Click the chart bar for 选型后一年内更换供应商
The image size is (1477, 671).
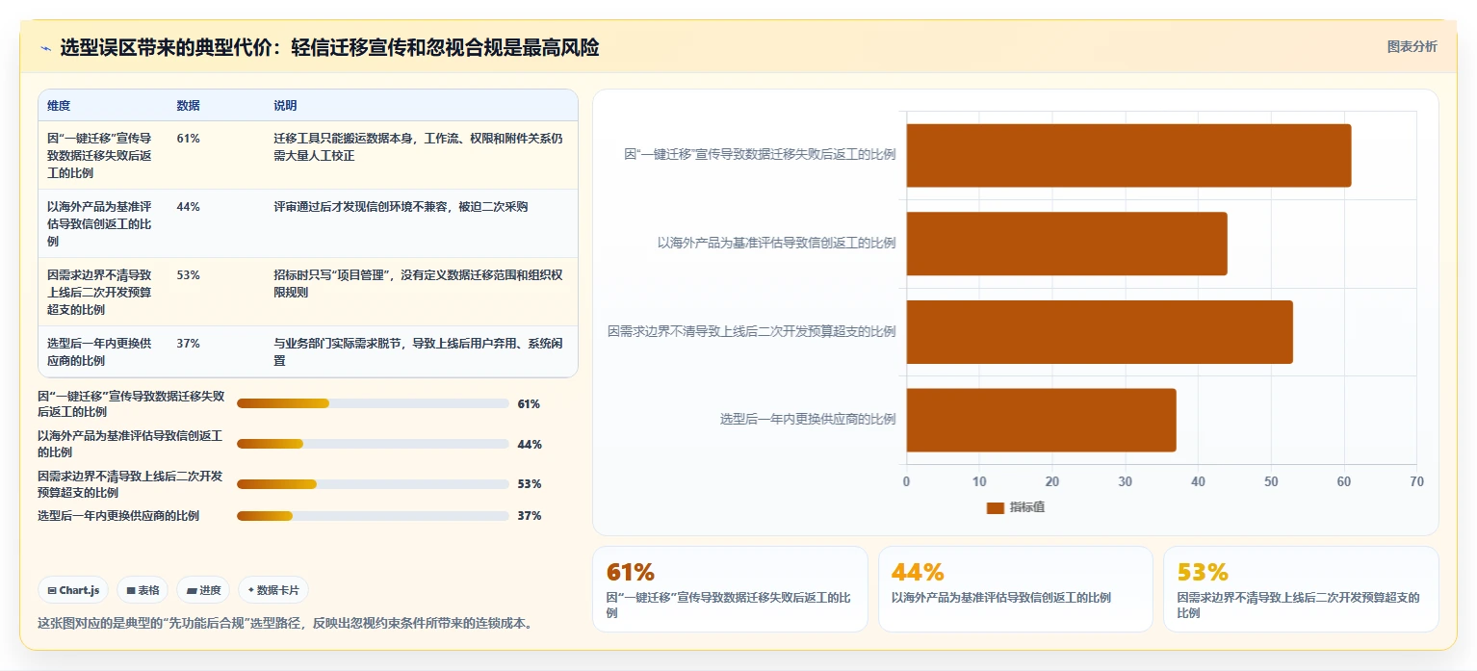pyautogui.click(x=1041, y=420)
